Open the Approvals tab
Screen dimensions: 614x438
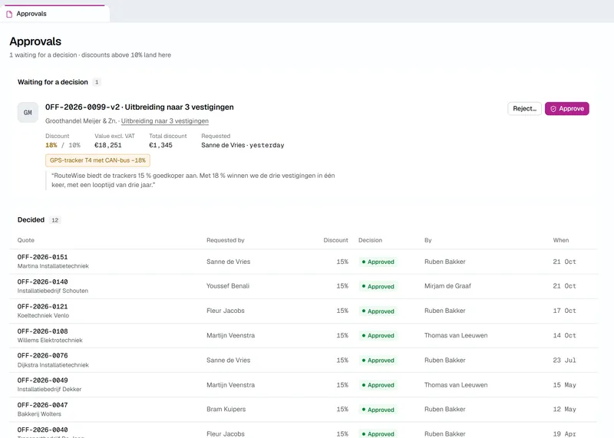point(54,14)
